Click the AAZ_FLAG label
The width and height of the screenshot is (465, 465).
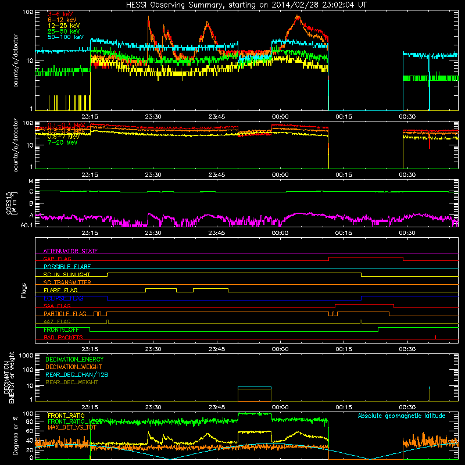coord(57,321)
